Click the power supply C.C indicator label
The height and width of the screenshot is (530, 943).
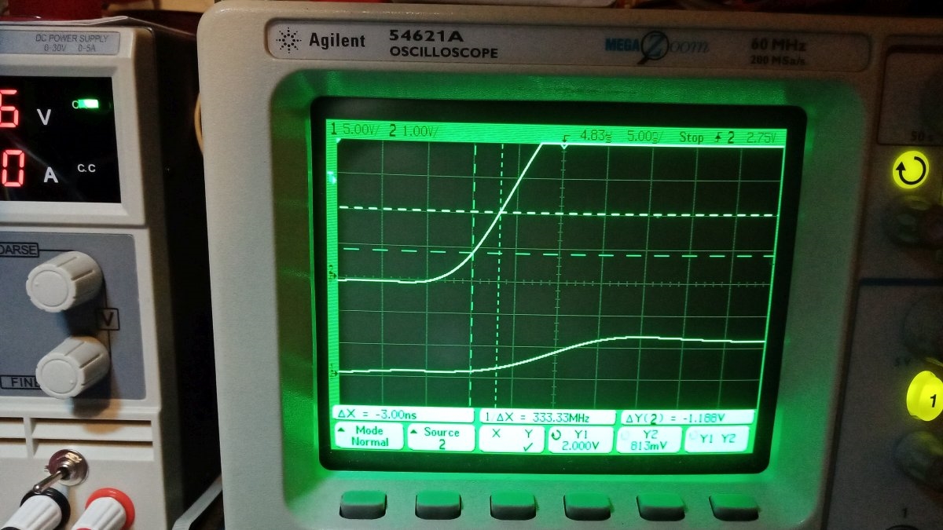point(87,169)
